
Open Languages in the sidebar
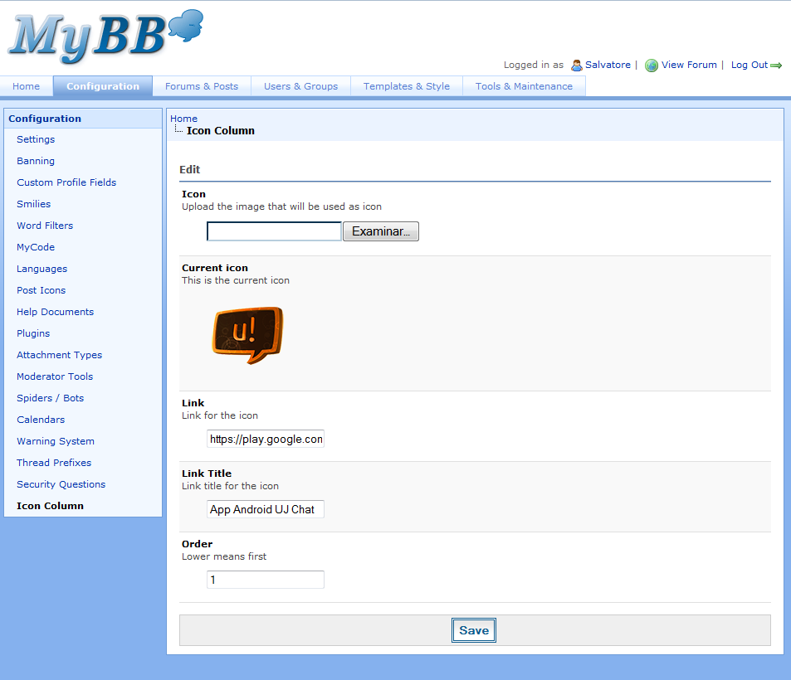(42, 269)
